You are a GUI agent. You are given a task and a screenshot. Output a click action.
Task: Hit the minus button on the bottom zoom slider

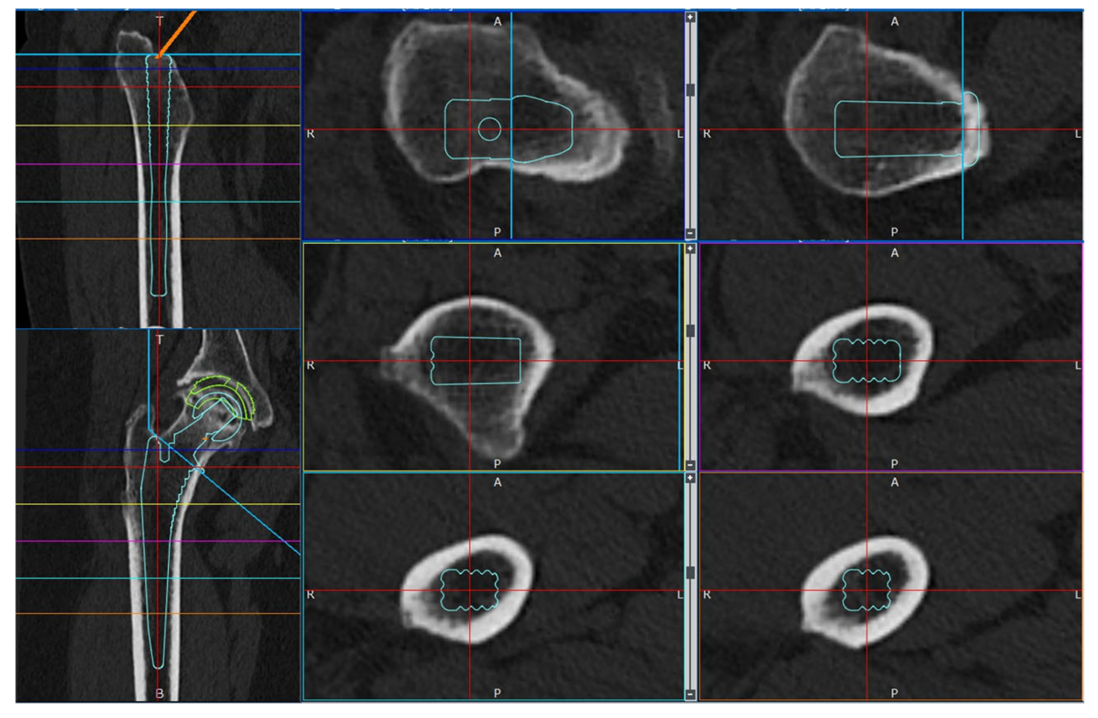click(x=690, y=694)
